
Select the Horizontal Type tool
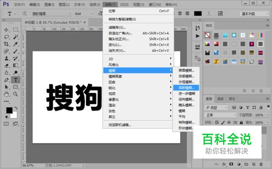coord(15,80)
